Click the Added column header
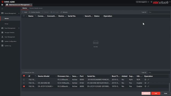Viewport: 171px width, 96px height. (x=124, y=76)
